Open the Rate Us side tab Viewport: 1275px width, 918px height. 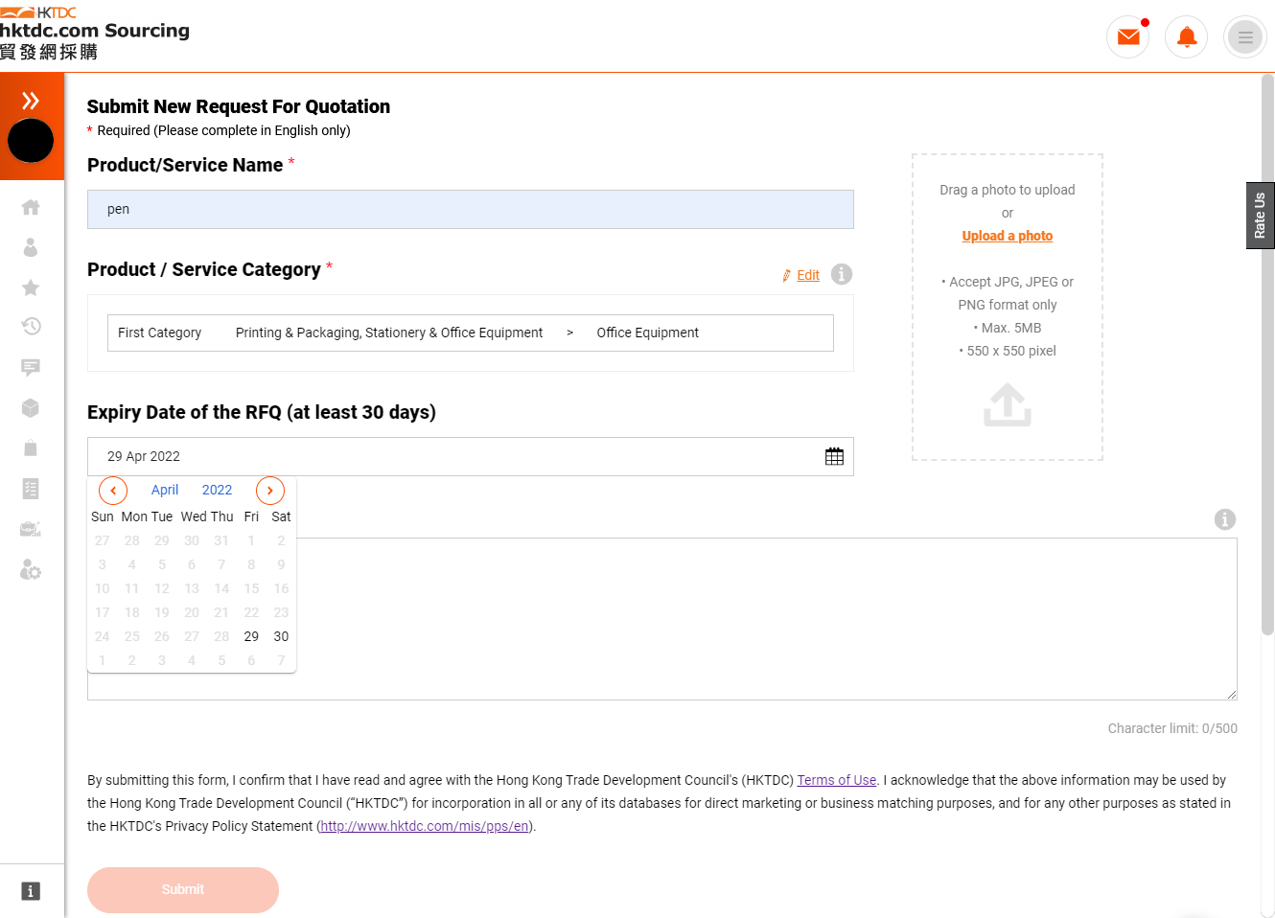click(x=1260, y=216)
